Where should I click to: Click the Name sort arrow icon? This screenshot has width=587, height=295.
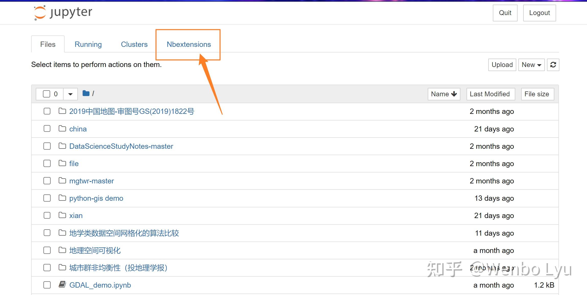(x=454, y=94)
